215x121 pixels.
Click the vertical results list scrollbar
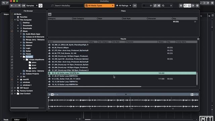197,79
